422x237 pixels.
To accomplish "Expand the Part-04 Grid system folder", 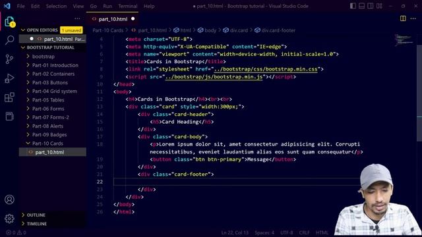I will [x=54, y=91].
